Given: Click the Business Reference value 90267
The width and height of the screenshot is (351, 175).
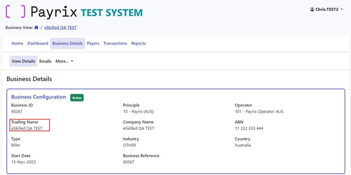Looking at the screenshot, I should [x=129, y=162].
